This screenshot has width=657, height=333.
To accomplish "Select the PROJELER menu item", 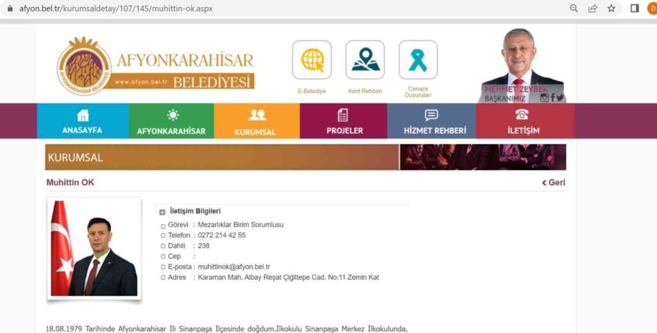I will 343,121.
